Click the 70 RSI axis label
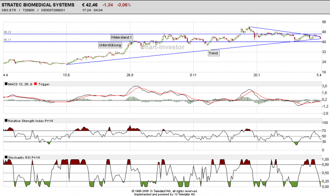 pyautogui.click(x=324, y=131)
